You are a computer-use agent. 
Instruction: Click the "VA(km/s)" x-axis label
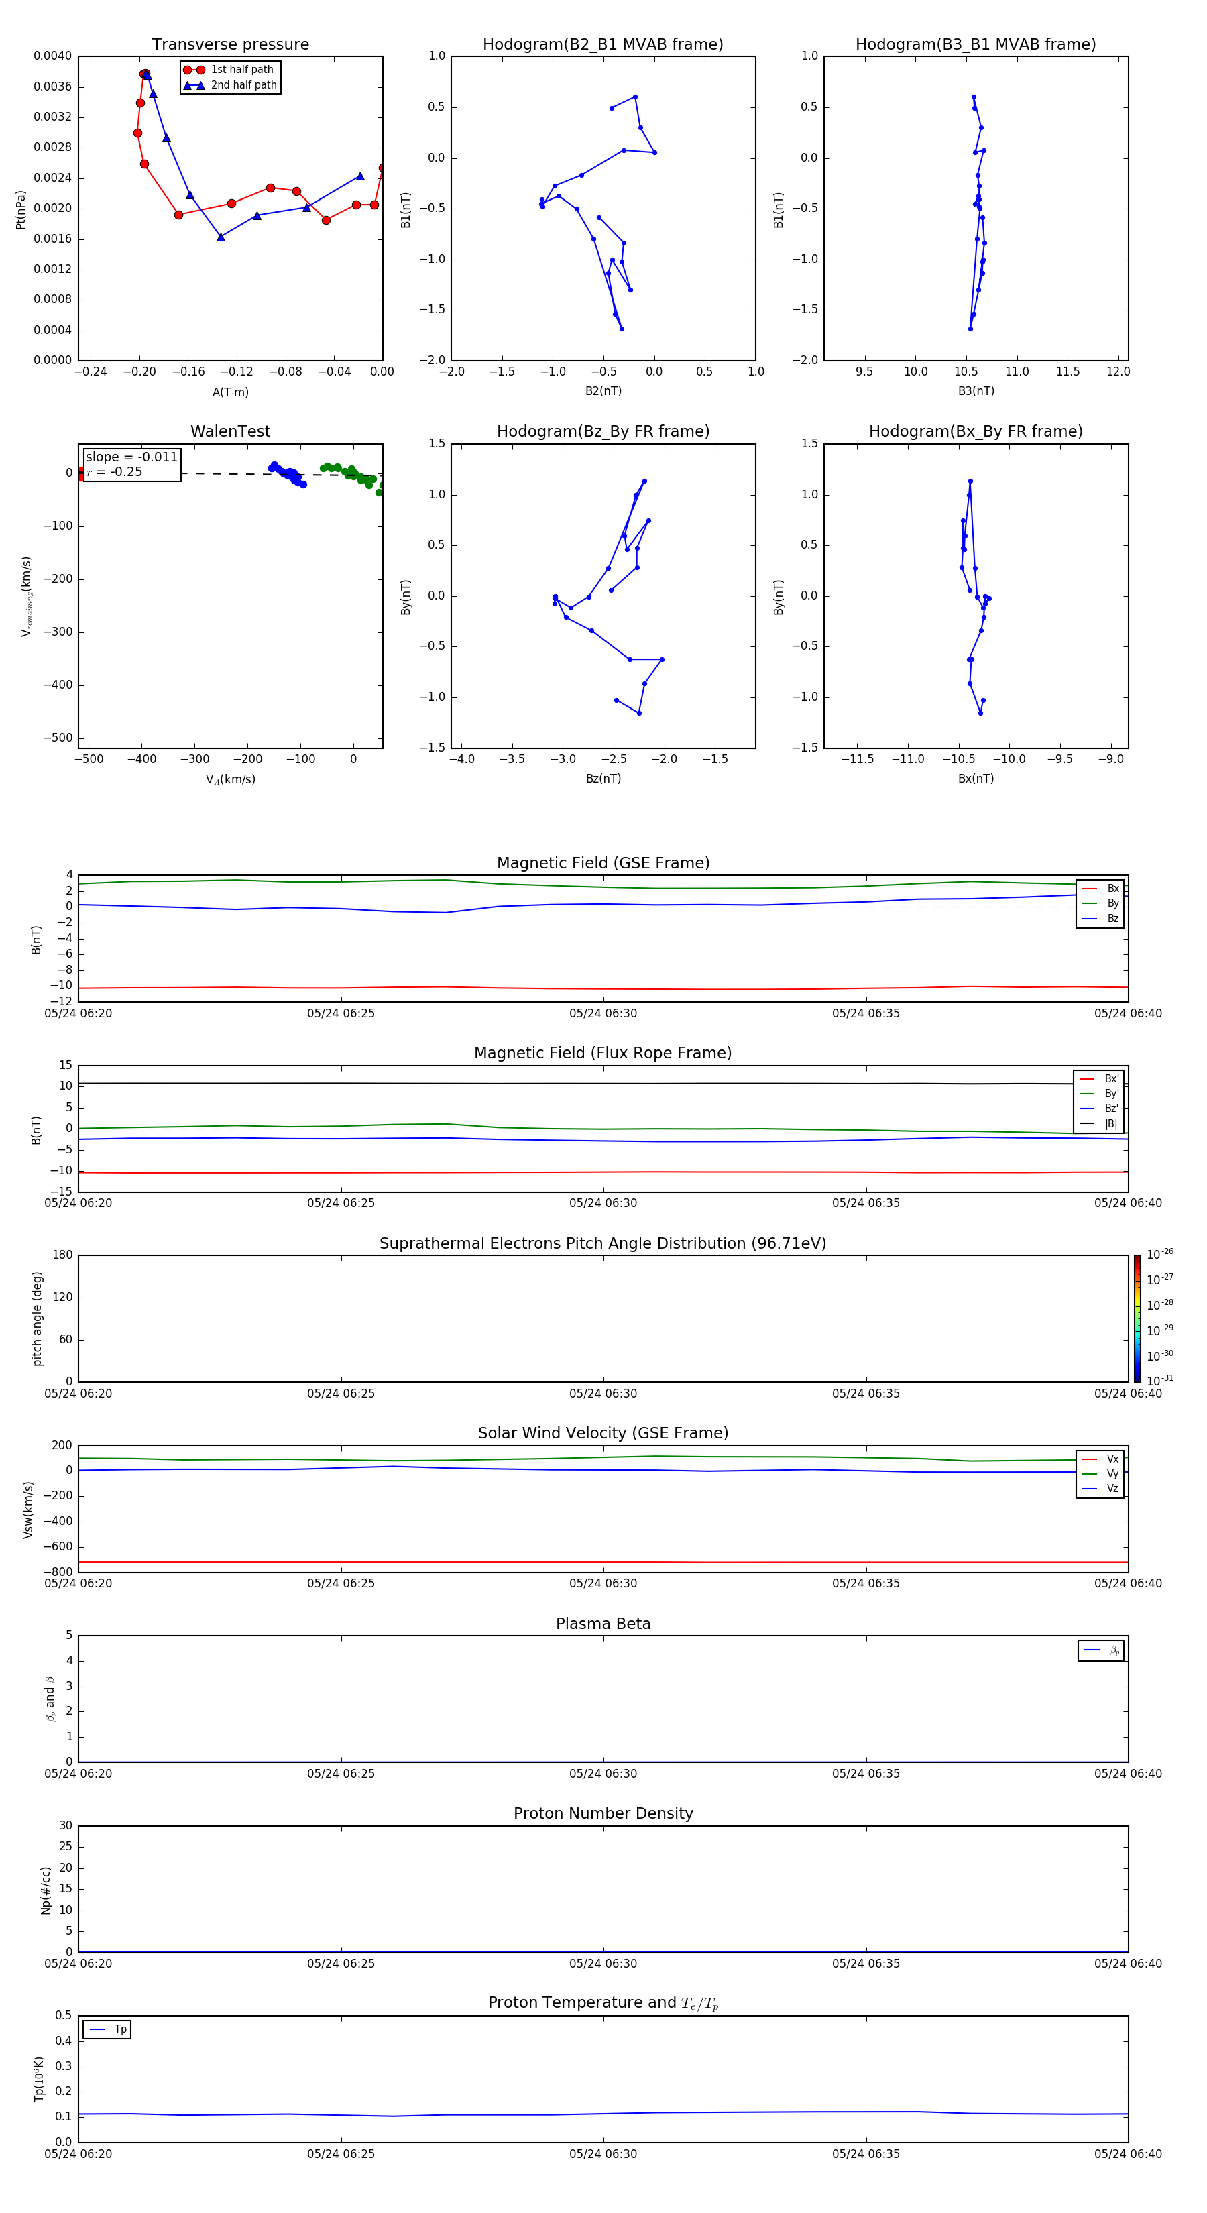(230, 779)
